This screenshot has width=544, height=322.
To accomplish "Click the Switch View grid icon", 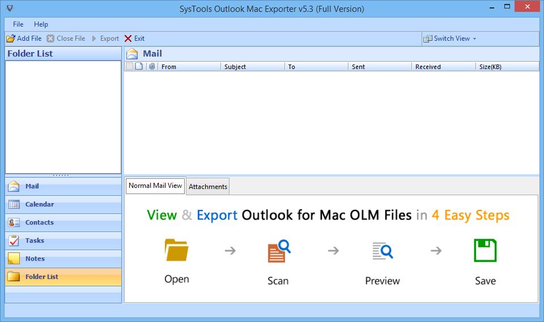I will (427, 39).
